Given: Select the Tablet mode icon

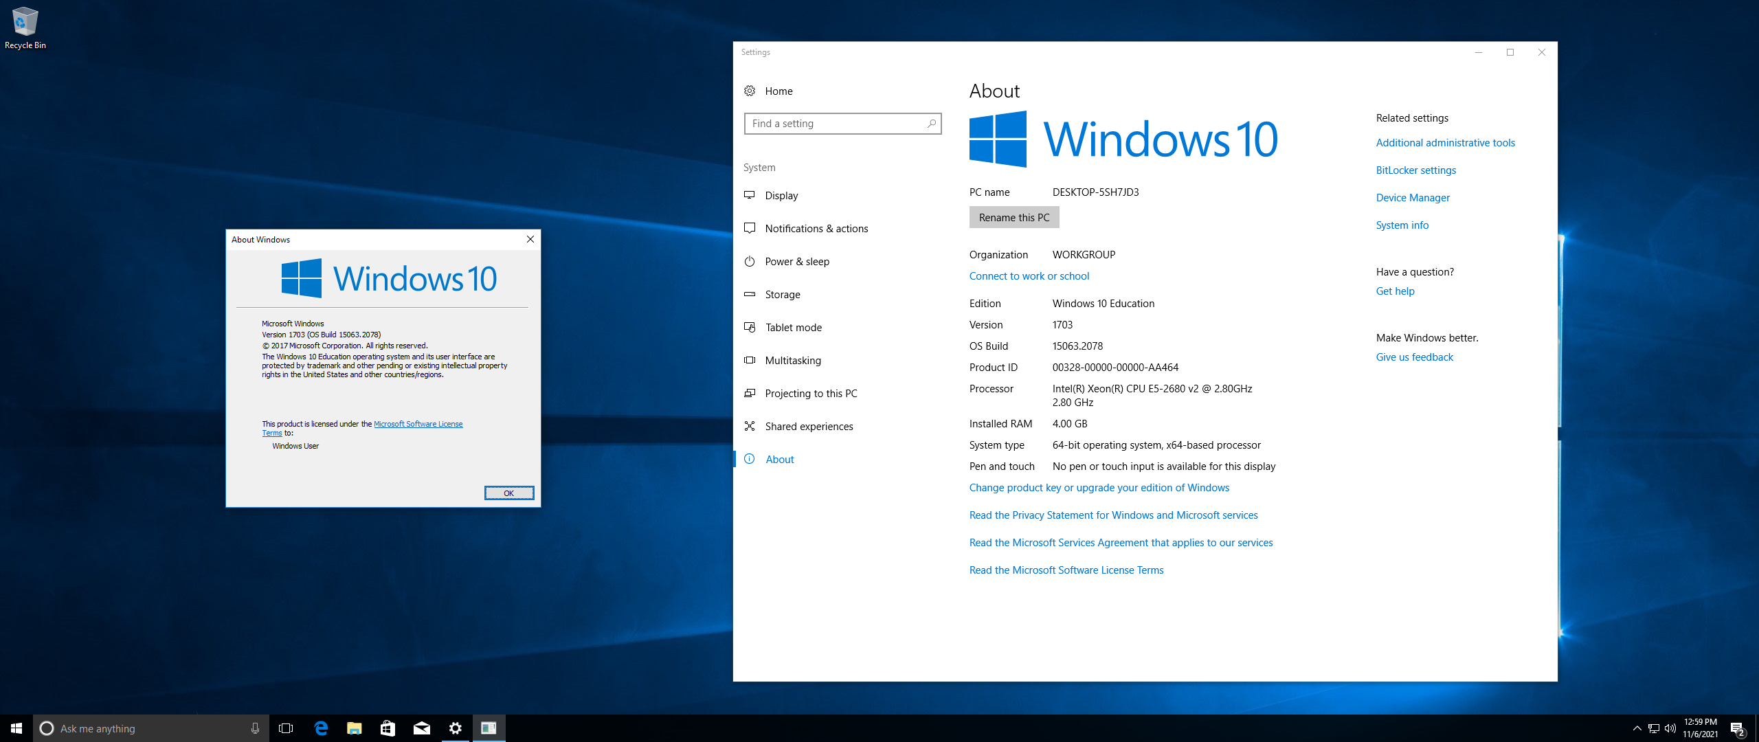Looking at the screenshot, I should point(750,327).
